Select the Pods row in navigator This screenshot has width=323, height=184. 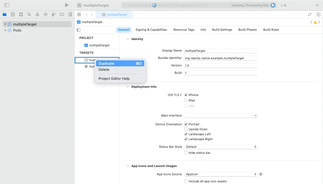[37, 30]
